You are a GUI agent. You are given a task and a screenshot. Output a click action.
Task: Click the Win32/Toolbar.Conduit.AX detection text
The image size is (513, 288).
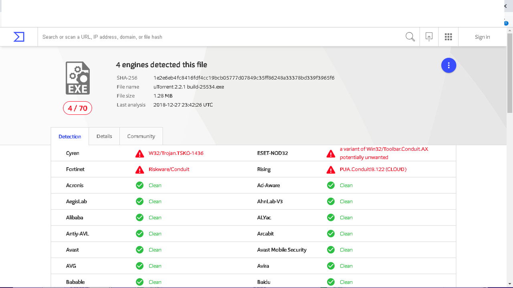click(384, 153)
